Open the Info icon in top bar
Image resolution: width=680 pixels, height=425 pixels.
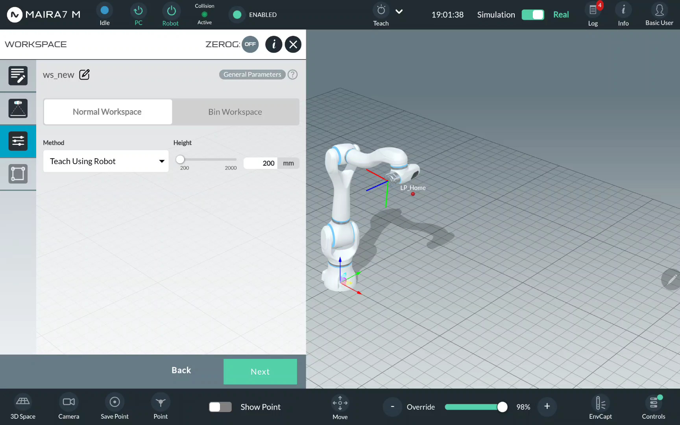623,10
